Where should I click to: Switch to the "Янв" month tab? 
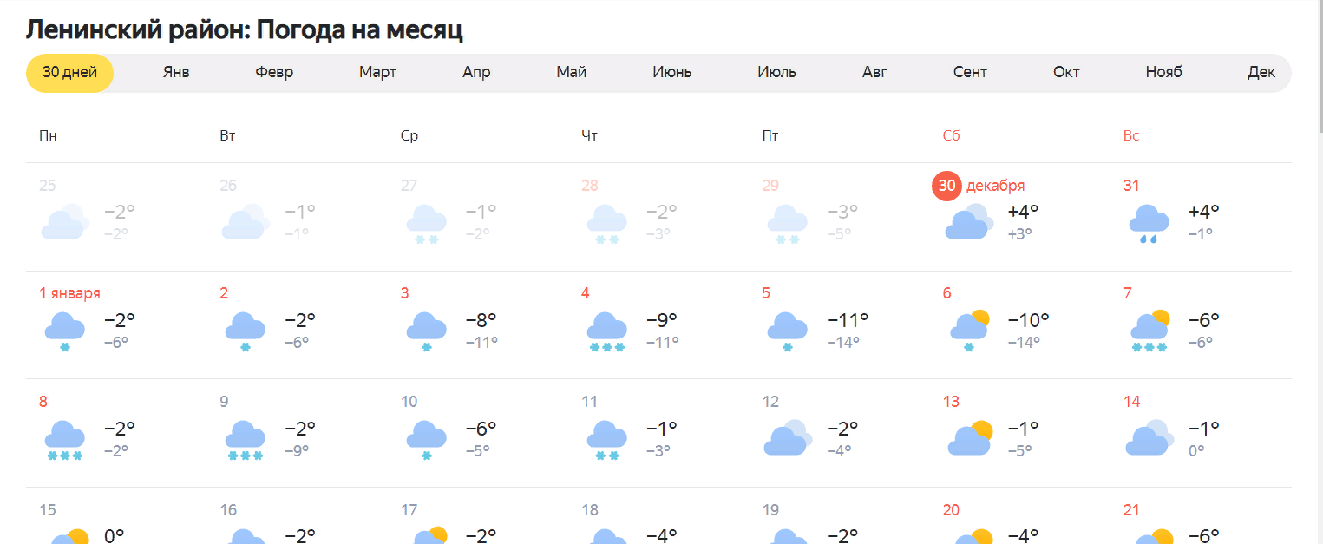(x=176, y=72)
